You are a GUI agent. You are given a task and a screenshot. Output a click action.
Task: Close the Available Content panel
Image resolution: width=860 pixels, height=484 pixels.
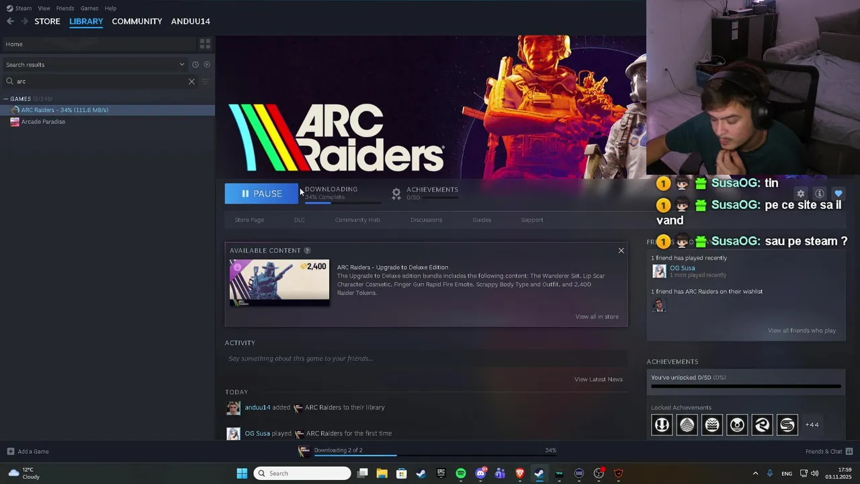[621, 251]
